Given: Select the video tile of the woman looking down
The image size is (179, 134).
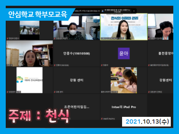Looking at the screenshot, I should coord(160,27).
